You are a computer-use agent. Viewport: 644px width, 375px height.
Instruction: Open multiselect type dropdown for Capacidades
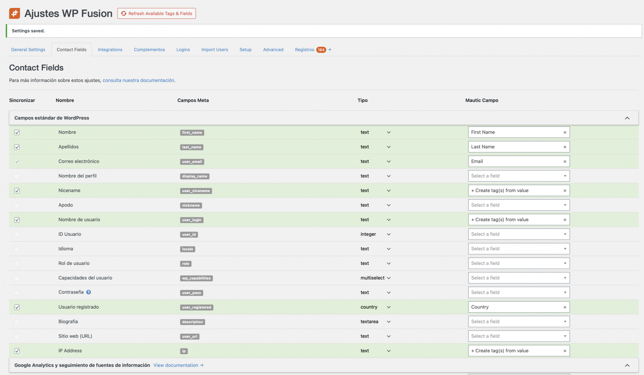click(375, 278)
